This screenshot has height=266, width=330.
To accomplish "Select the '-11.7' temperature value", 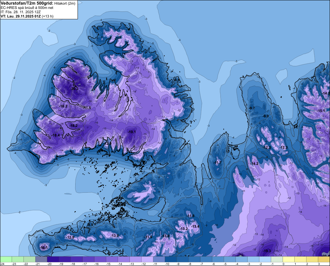I will pos(217,163).
